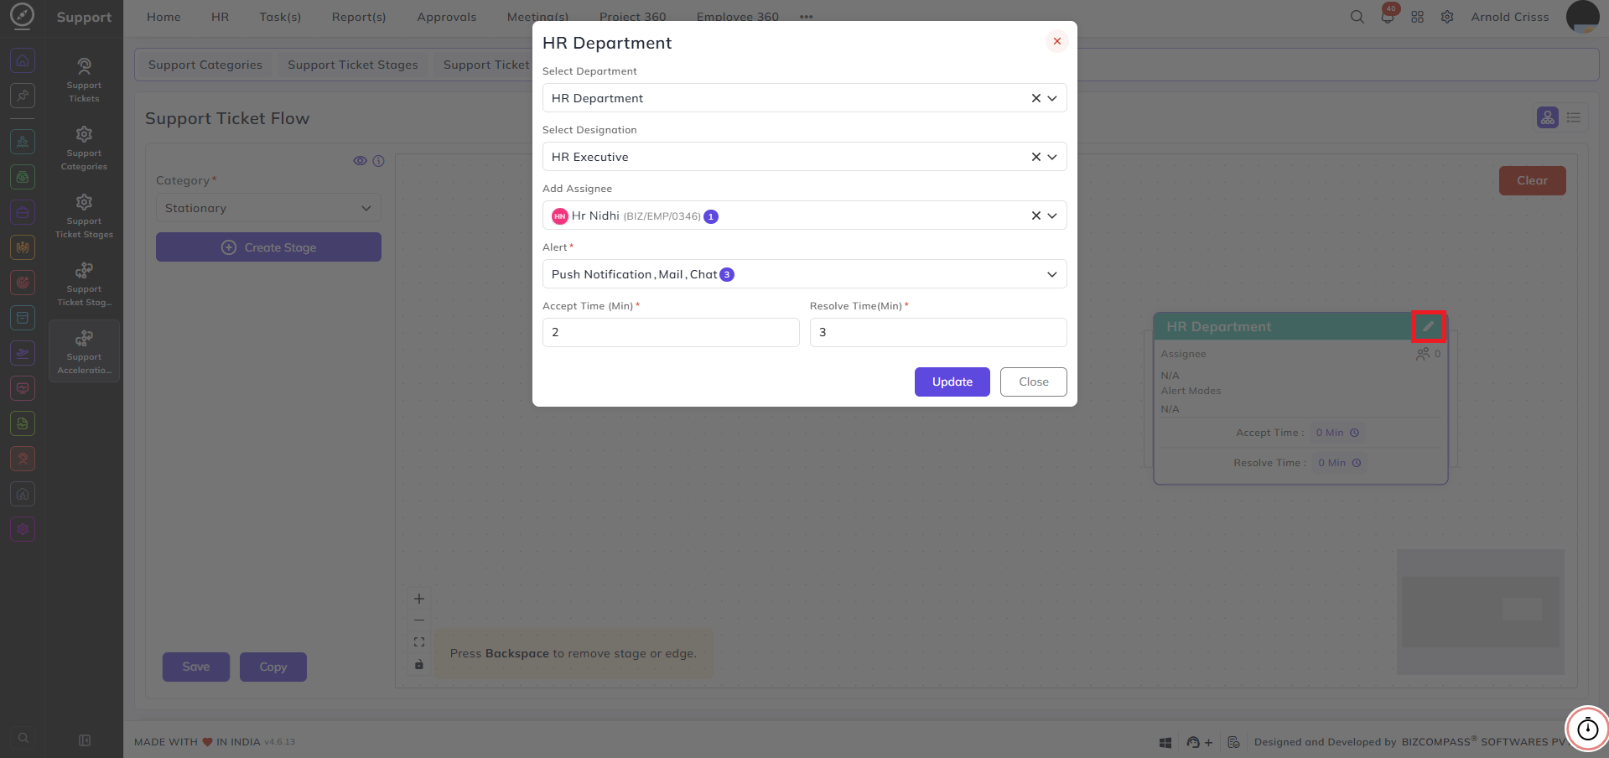Open the Alert modes dropdown
Screen dimensions: 1609x758
click(x=805, y=274)
